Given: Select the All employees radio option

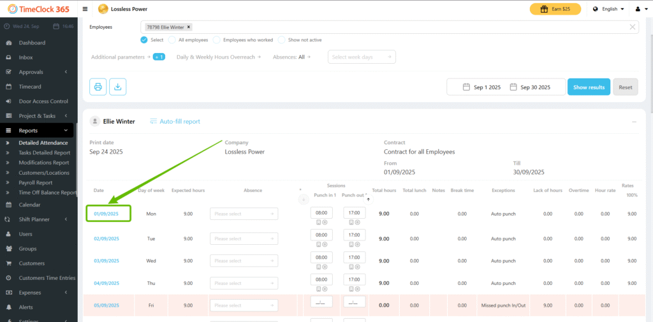Looking at the screenshot, I should click(x=173, y=40).
